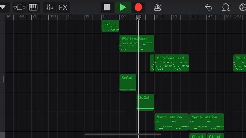
Task: Click bar 39 in ruler
Action: [x=175, y=16]
